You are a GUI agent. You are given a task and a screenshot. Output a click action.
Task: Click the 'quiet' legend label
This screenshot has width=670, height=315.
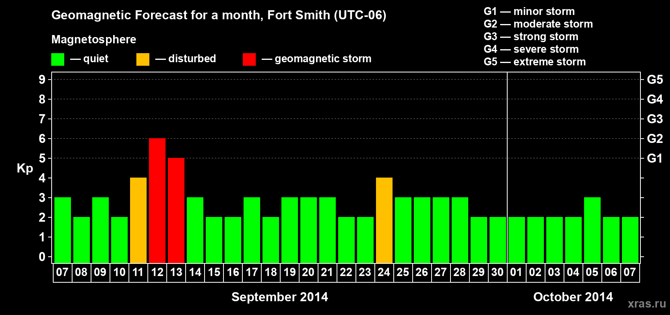pos(96,59)
